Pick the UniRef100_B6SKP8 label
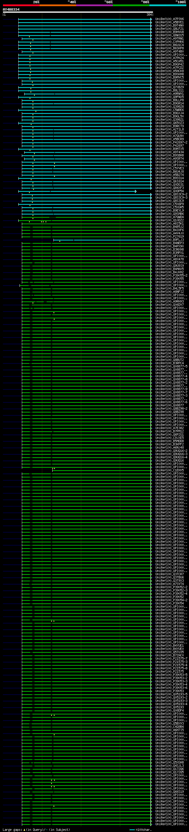Viewport: 189px width, 832px height. (x=170, y=48)
